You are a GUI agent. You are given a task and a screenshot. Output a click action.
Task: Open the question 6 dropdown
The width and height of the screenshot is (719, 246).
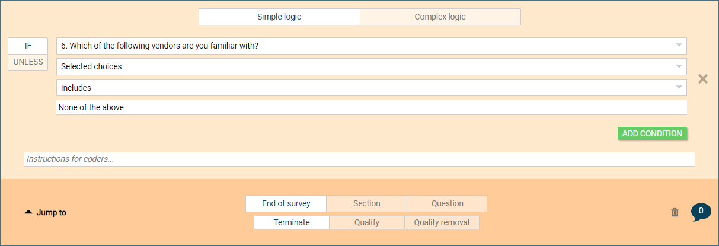pyautogui.click(x=371, y=46)
